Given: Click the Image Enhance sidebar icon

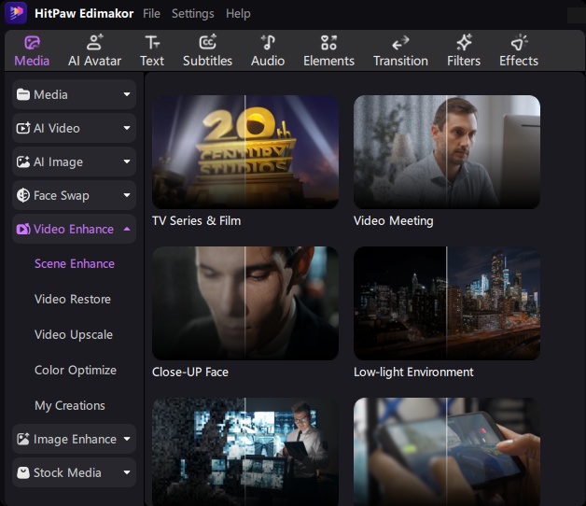Looking at the screenshot, I should (23, 439).
